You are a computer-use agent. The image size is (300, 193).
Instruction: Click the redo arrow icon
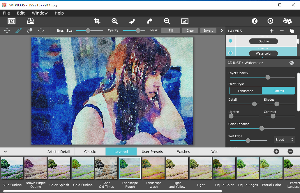tap(150, 21)
